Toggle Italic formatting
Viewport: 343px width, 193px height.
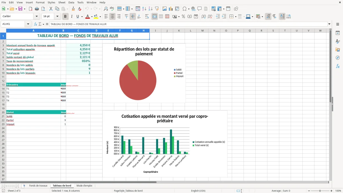click(x=72, y=17)
